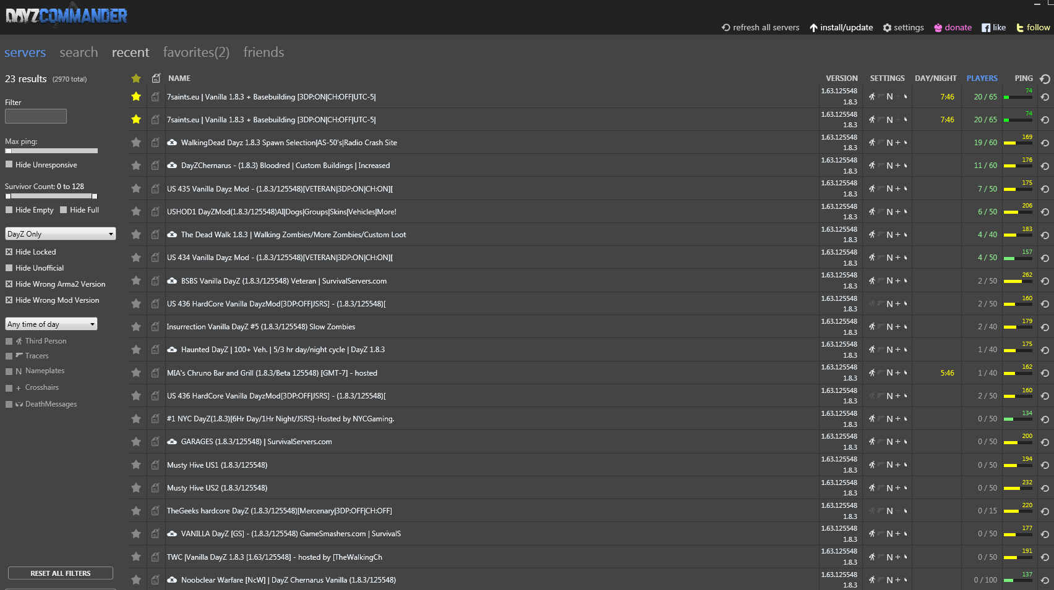Click the Survivor Count lower slider handle

(x=8, y=196)
